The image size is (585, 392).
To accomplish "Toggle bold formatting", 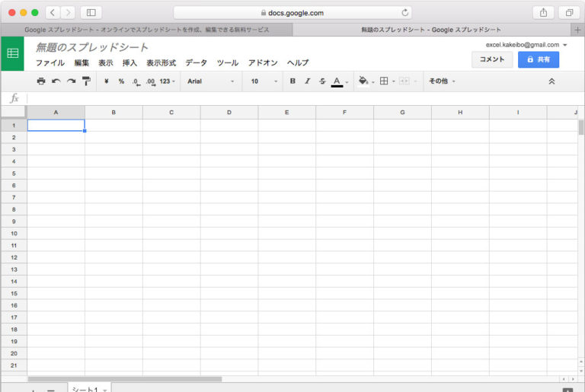I will click(292, 81).
